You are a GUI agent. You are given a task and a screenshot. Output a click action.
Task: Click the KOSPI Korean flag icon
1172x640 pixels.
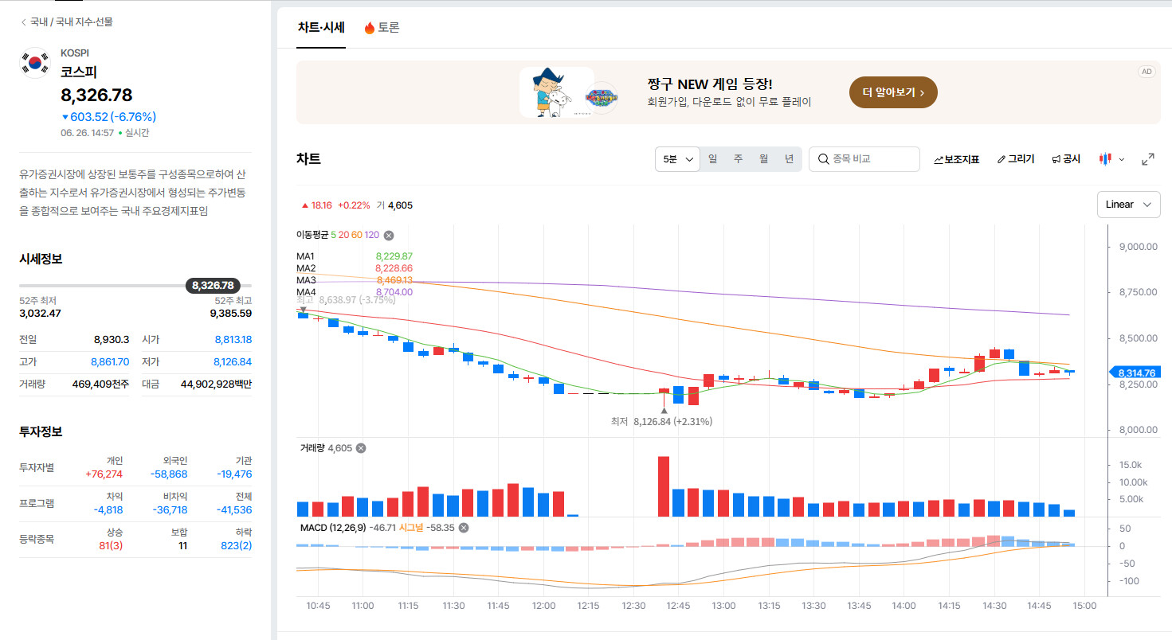35,63
